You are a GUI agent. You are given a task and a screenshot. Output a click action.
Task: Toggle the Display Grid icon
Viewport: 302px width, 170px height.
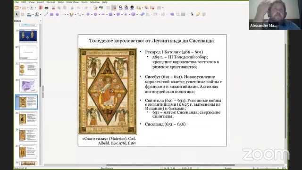(x=108, y=8)
